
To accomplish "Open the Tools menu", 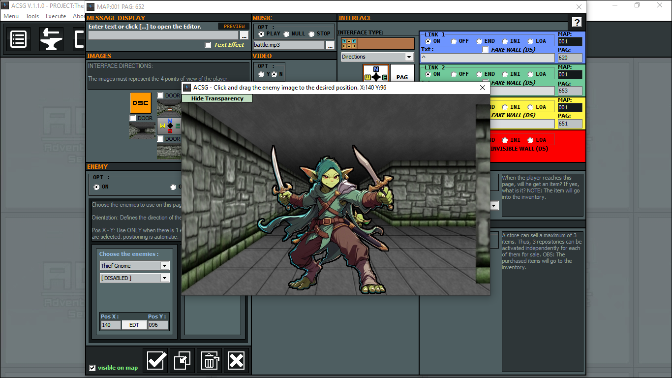I will pyautogui.click(x=32, y=16).
